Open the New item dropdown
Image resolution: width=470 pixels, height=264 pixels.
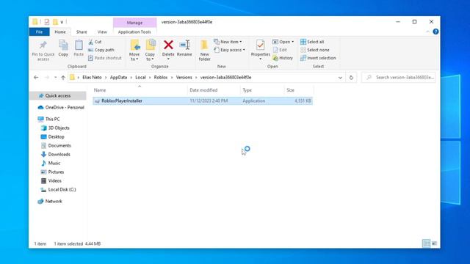228,42
